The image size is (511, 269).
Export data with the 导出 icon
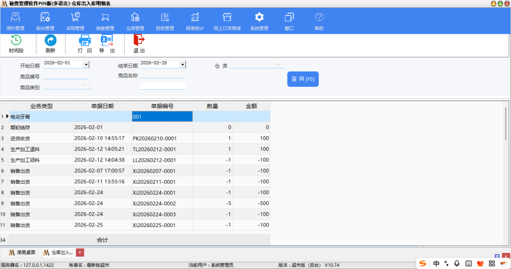tap(107, 41)
